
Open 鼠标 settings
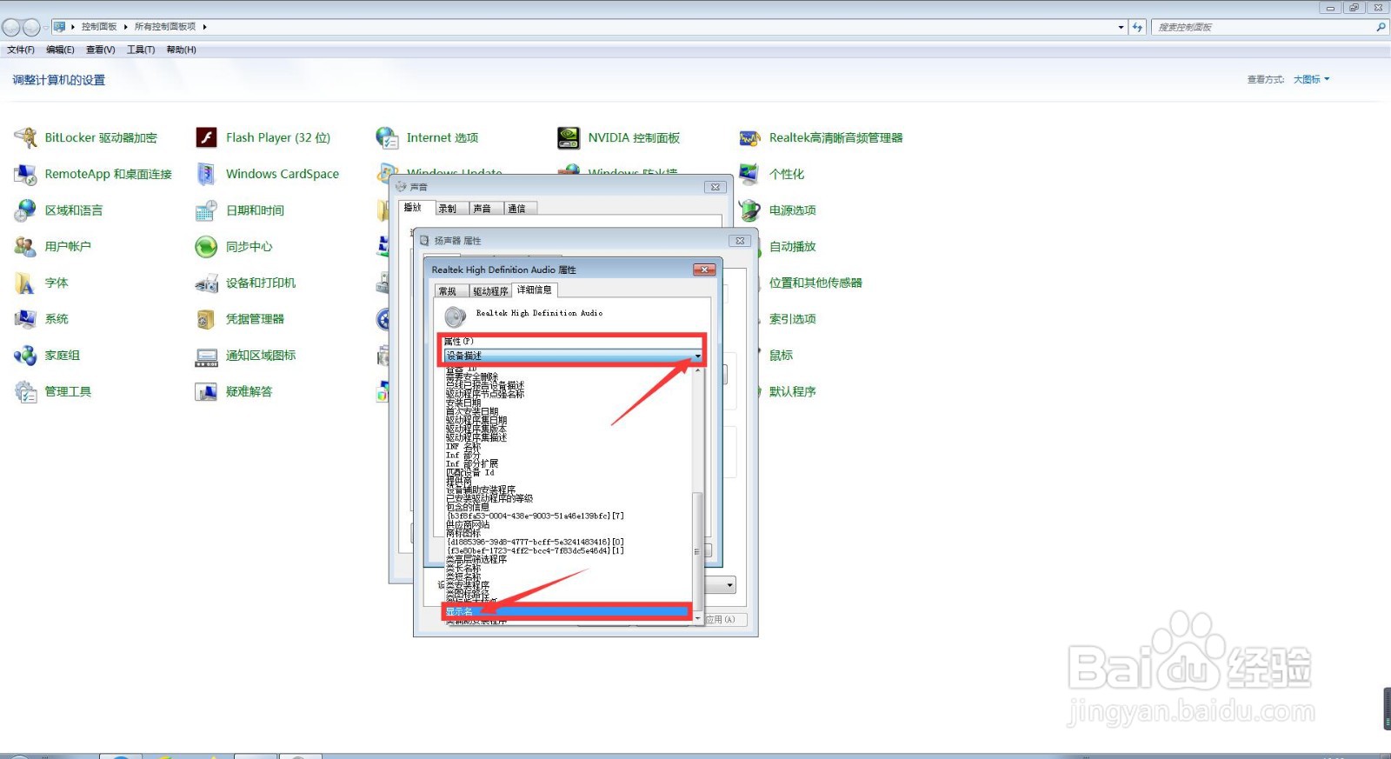(x=781, y=356)
